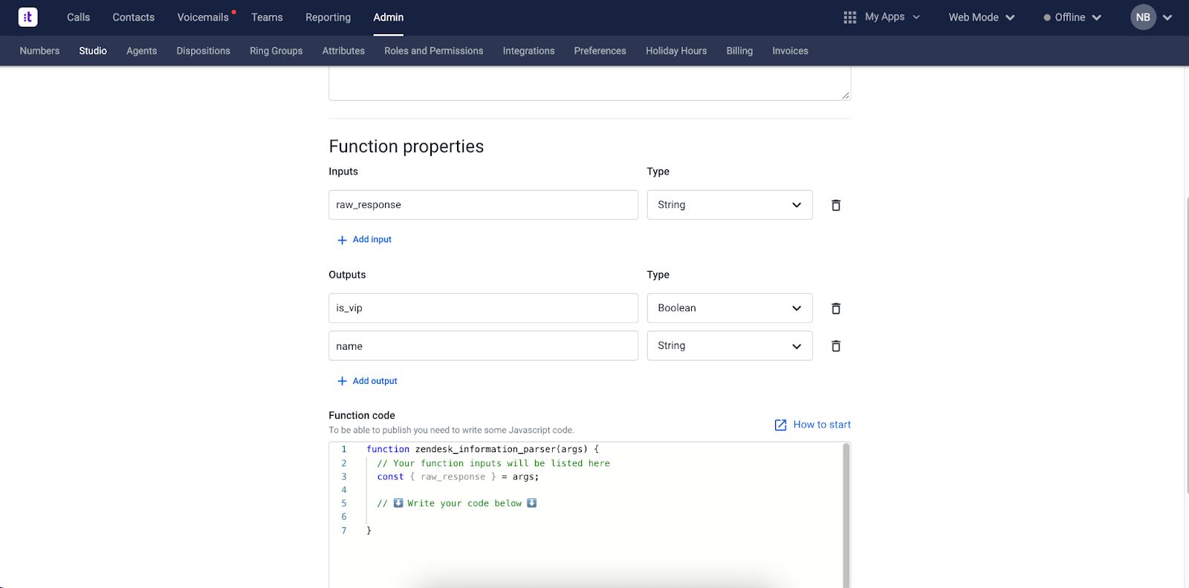Click the is_vip output name field

click(483, 308)
